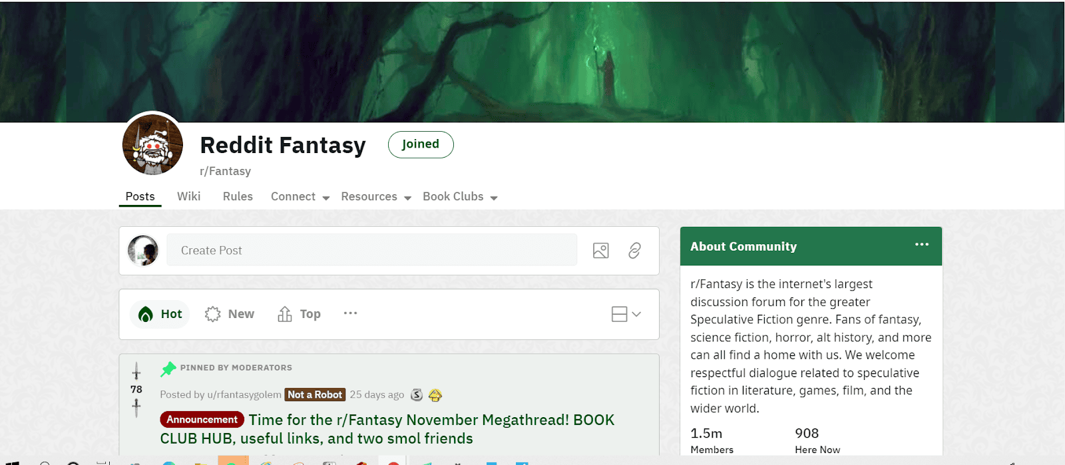Open the Rules tab
Image resolution: width=1065 pixels, height=465 pixels.
pyautogui.click(x=238, y=197)
